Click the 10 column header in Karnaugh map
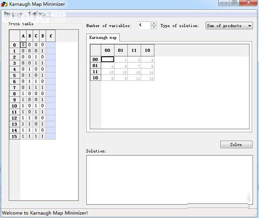 148,50
